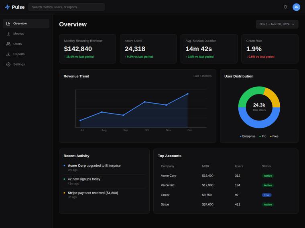Click the Nov data point on the revenue chart
Viewport: 305px width, 228px height.
tap(166, 105)
